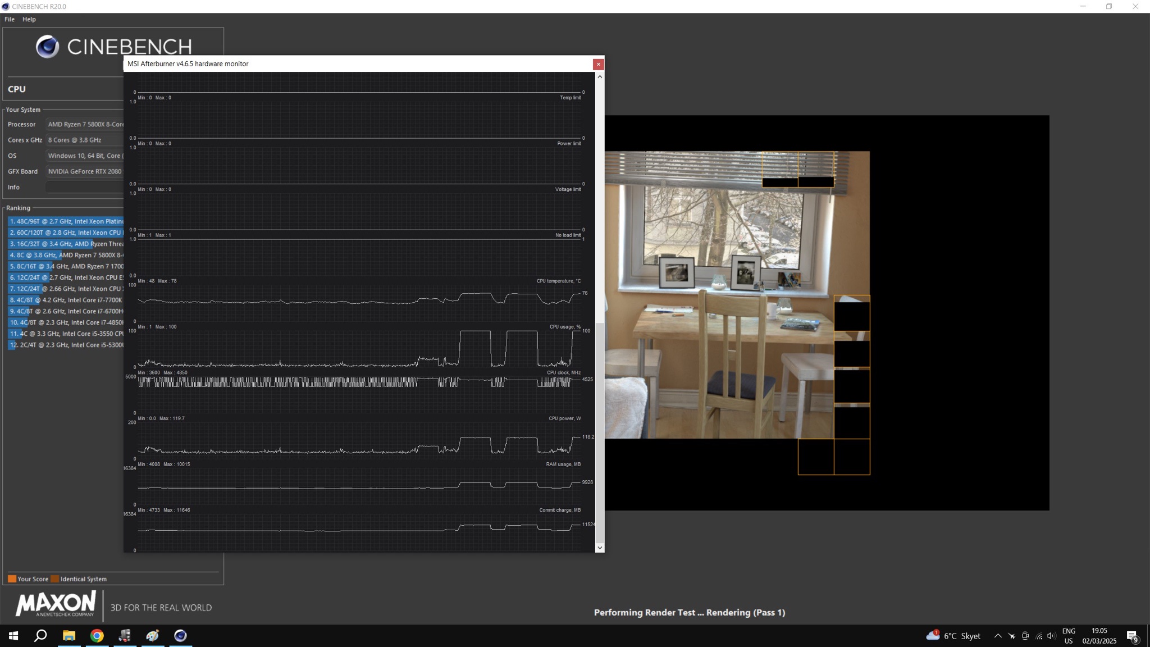Select ranking row 9, Intel Core i7-6700H
Screen dimensions: 1150x647
[x=66, y=311]
